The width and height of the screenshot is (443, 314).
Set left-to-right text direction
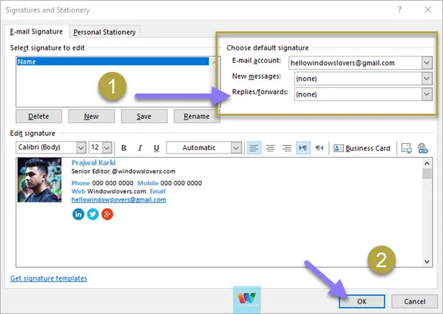(303, 148)
